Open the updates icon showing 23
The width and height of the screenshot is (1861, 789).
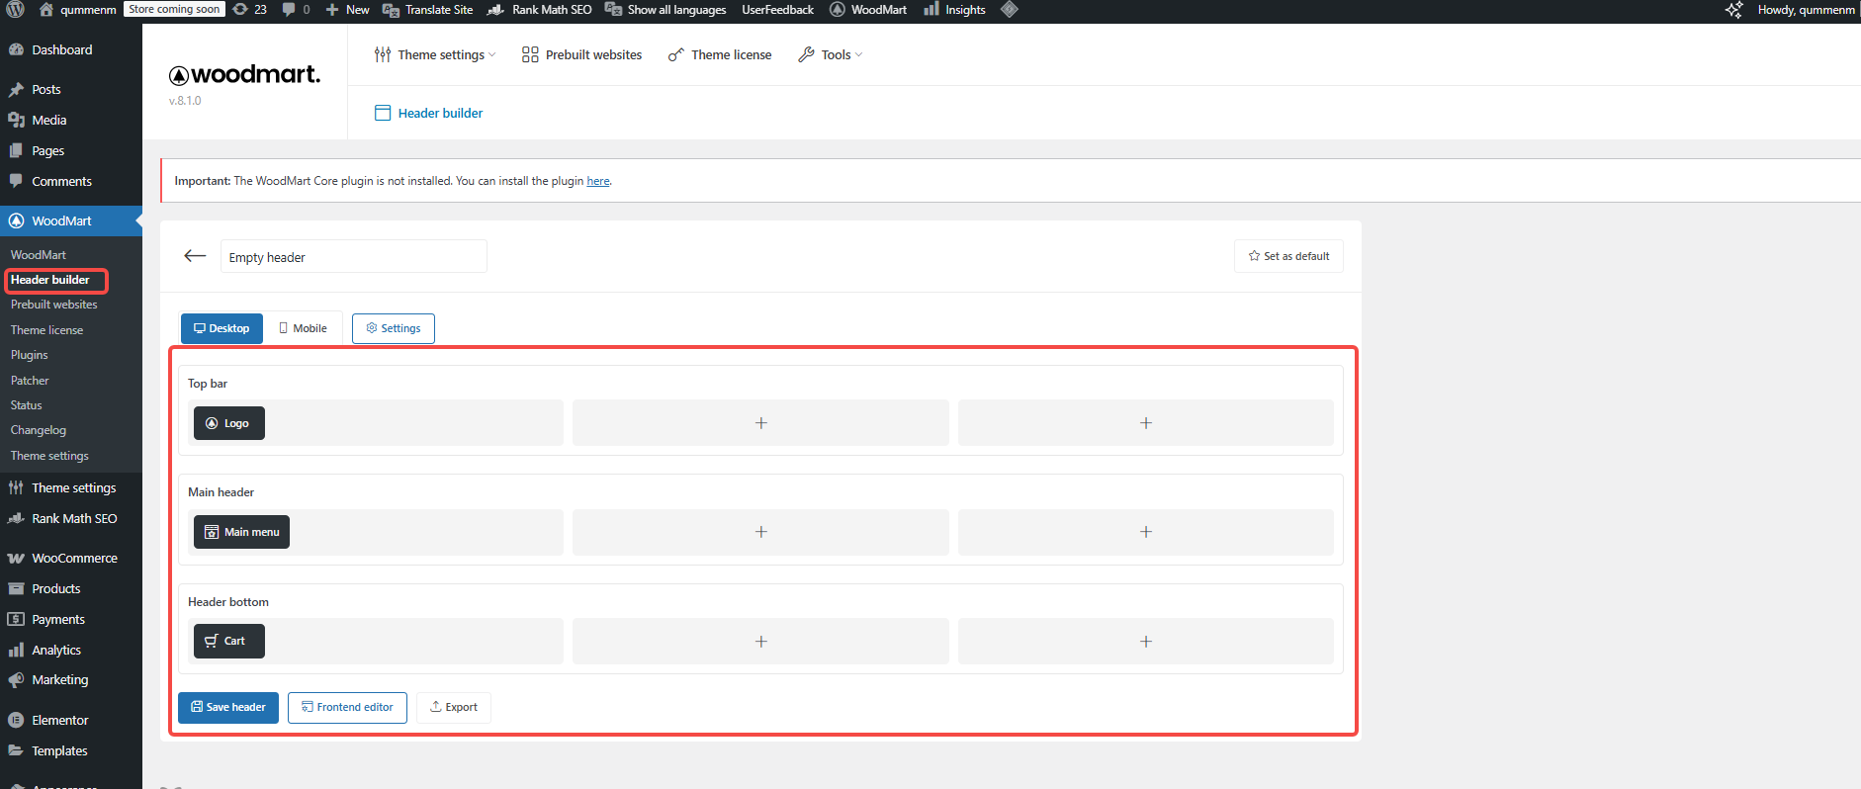[249, 10]
